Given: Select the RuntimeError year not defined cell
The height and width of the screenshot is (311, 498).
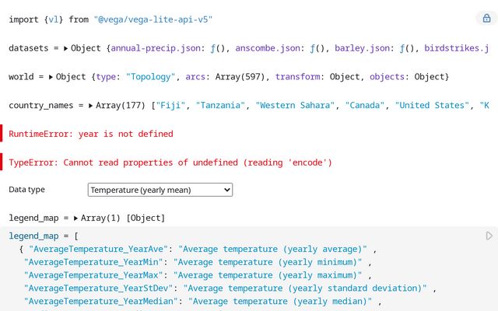Looking at the screenshot, I should click(91, 134).
